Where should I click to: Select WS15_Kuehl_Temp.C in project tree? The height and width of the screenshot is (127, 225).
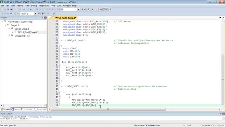(28, 32)
